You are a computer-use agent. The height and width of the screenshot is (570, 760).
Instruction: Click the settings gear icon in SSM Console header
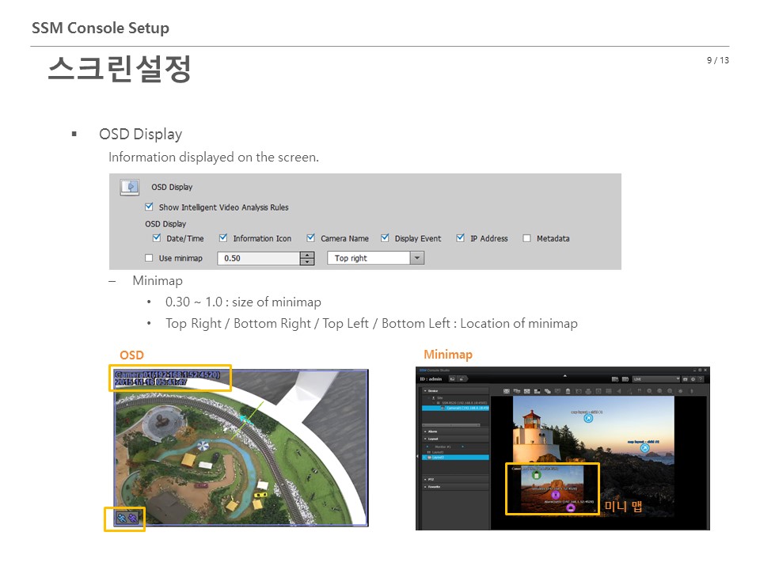[693, 379]
